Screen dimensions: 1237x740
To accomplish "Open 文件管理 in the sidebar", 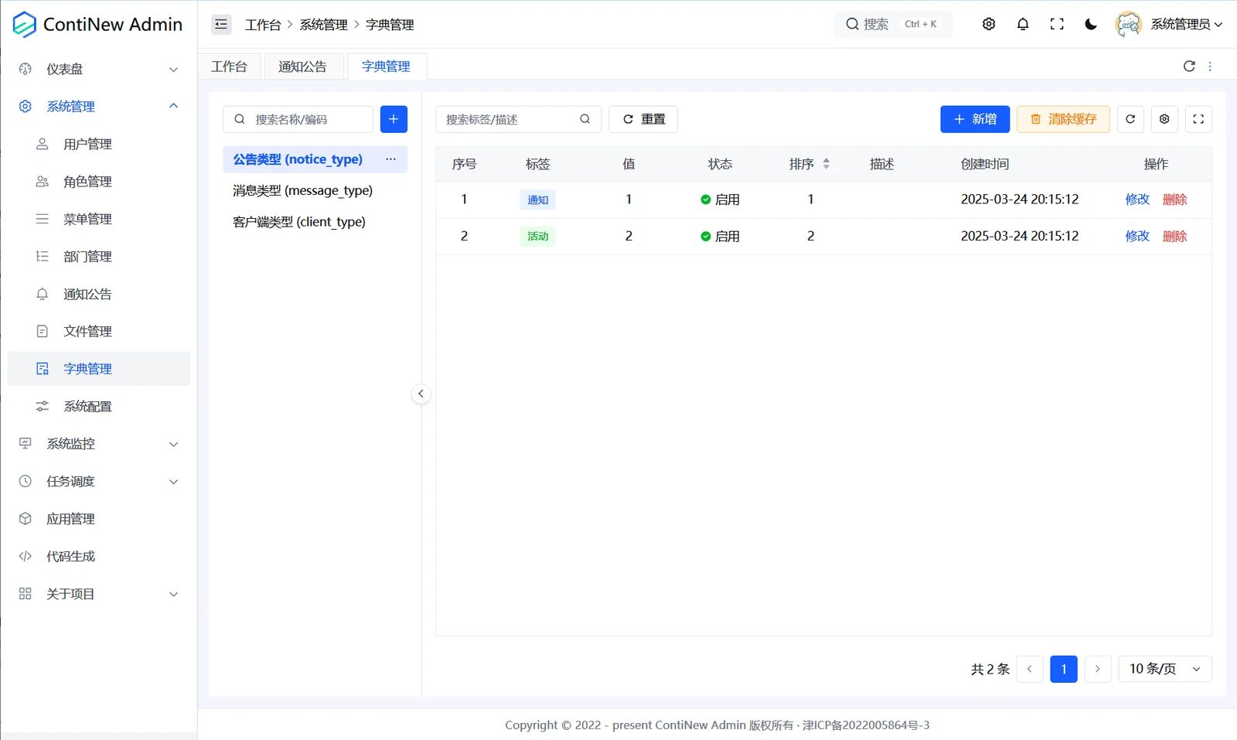I will (x=98, y=331).
